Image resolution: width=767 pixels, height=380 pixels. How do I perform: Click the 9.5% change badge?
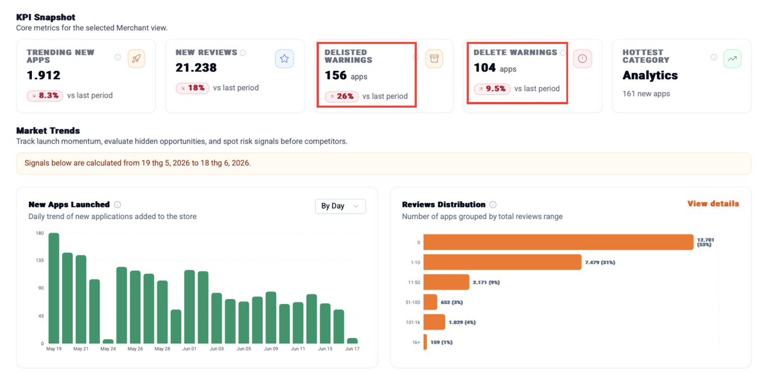pyautogui.click(x=492, y=89)
